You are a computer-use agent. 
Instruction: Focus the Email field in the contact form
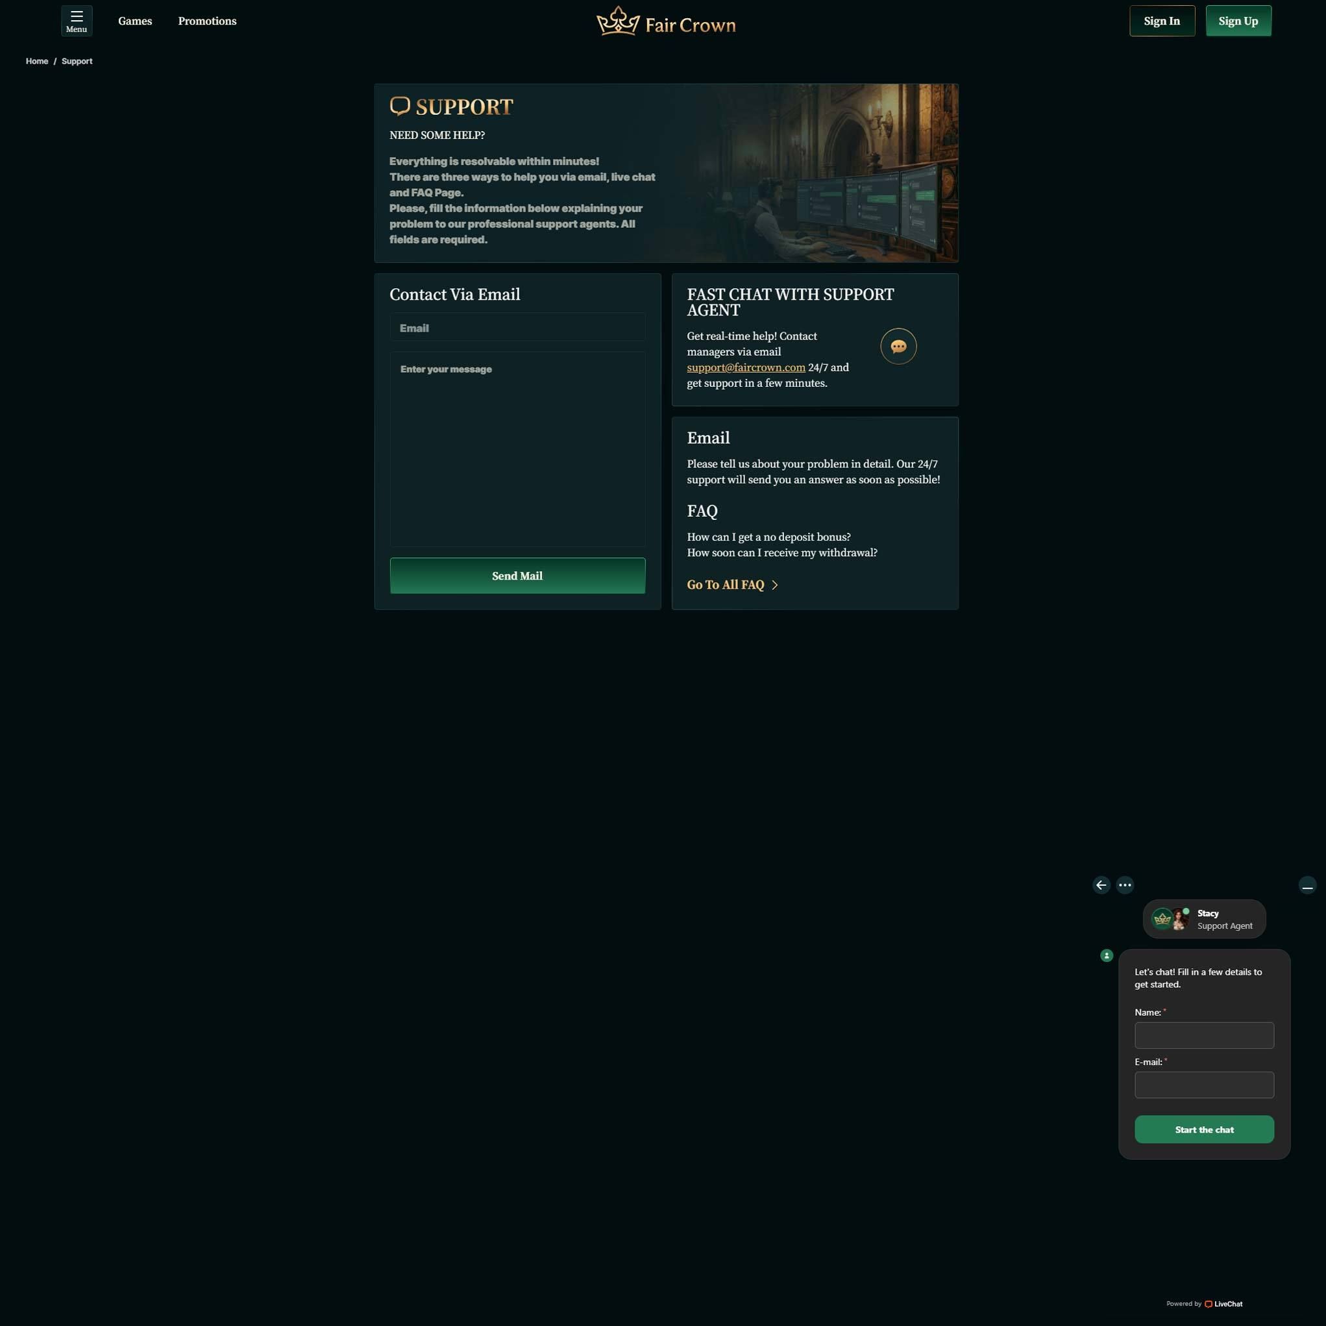517,328
